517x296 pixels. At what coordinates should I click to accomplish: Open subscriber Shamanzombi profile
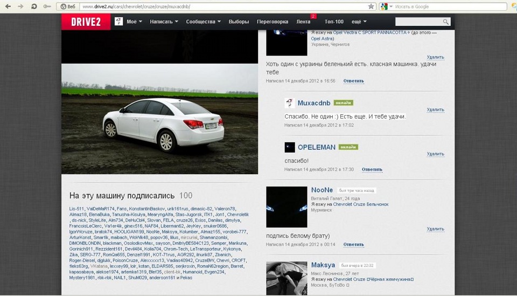213,237
